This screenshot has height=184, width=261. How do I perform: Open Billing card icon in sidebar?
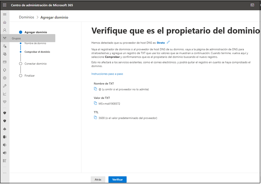(4, 62)
